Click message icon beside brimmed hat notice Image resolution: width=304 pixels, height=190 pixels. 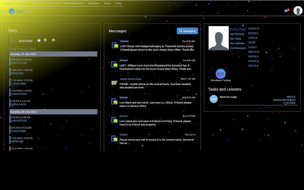click(x=114, y=65)
